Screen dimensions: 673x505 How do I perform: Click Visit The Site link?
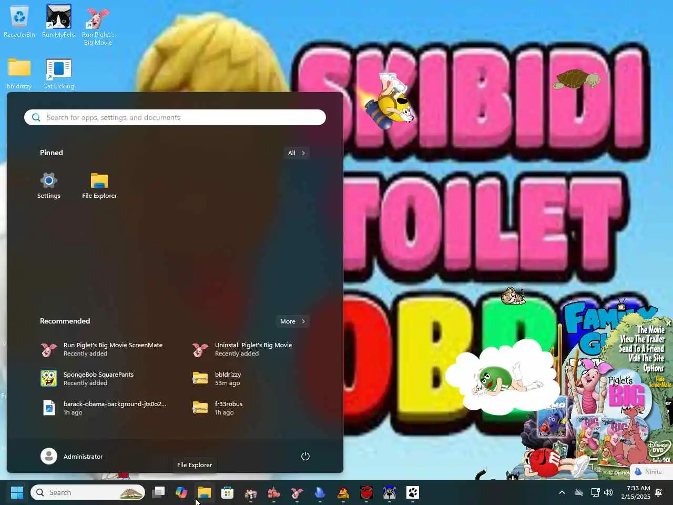pos(646,358)
